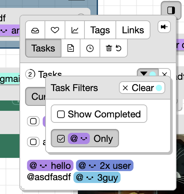Open the document notes icon tab

point(70,48)
